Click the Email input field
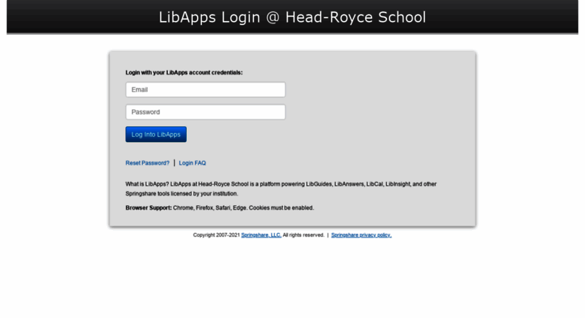 coord(205,89)
